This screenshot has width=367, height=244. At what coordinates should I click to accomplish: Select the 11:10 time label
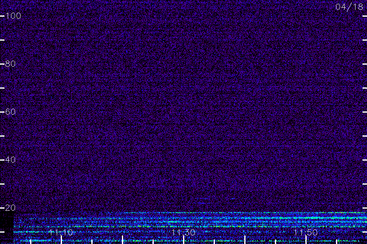61,233
